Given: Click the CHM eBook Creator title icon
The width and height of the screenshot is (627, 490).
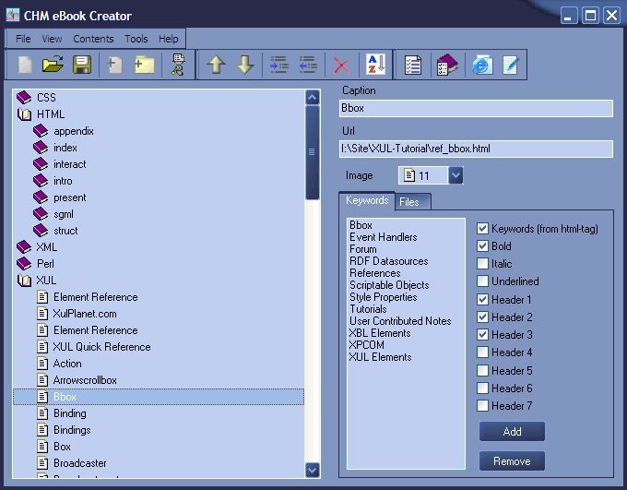Looking at the screenshot, I should [13, 15].
